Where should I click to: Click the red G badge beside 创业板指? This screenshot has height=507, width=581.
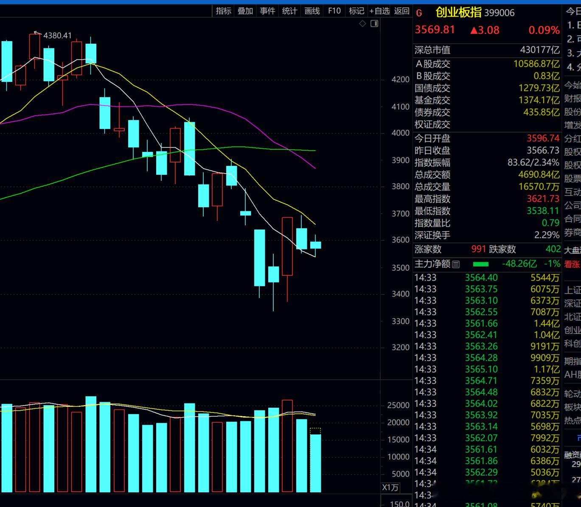pos(419,13)
